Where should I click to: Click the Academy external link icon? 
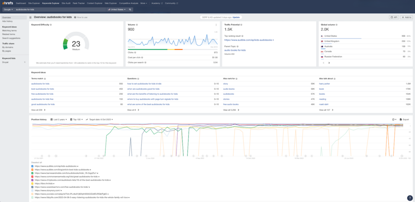click(161, 3)
